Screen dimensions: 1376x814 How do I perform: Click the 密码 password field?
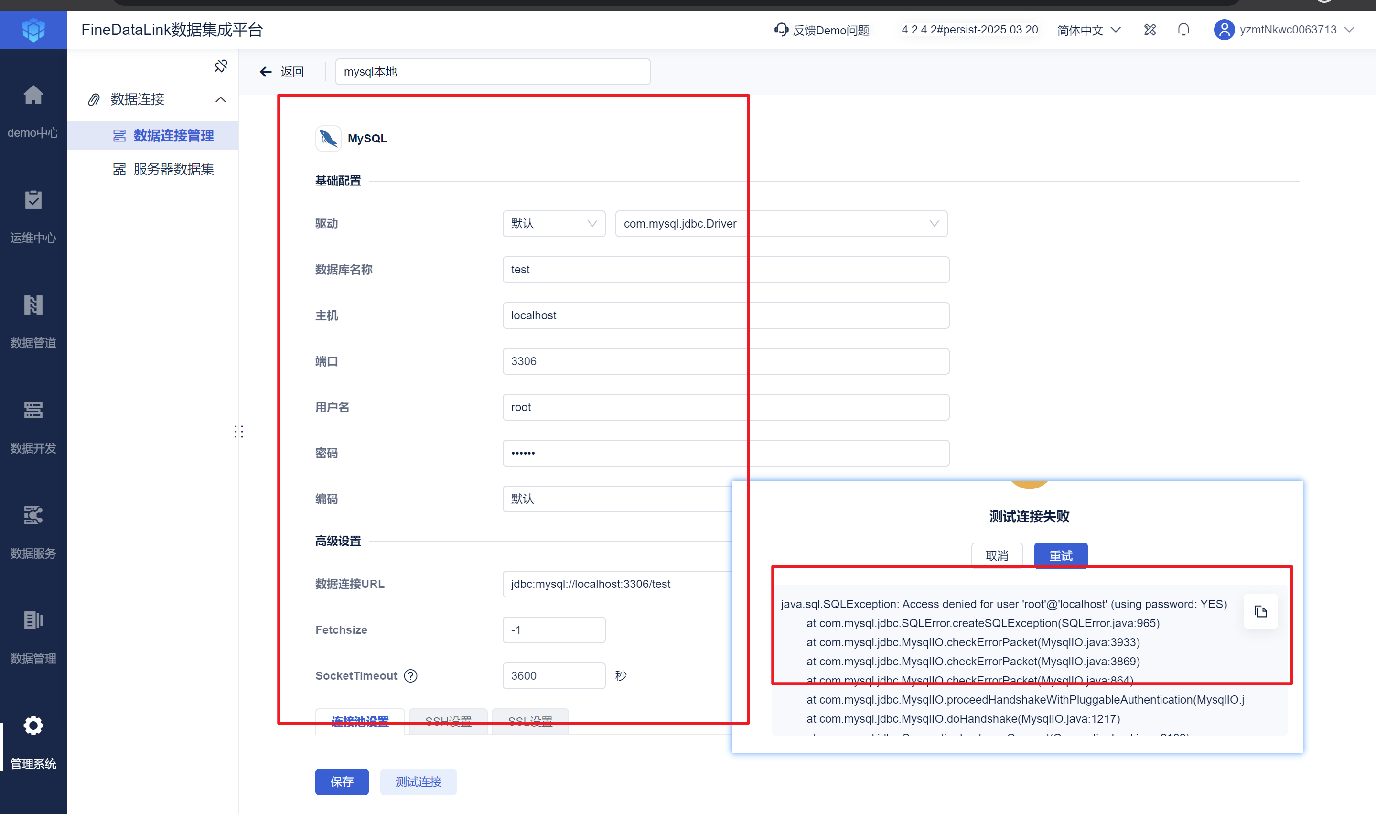tap(725, 453)
